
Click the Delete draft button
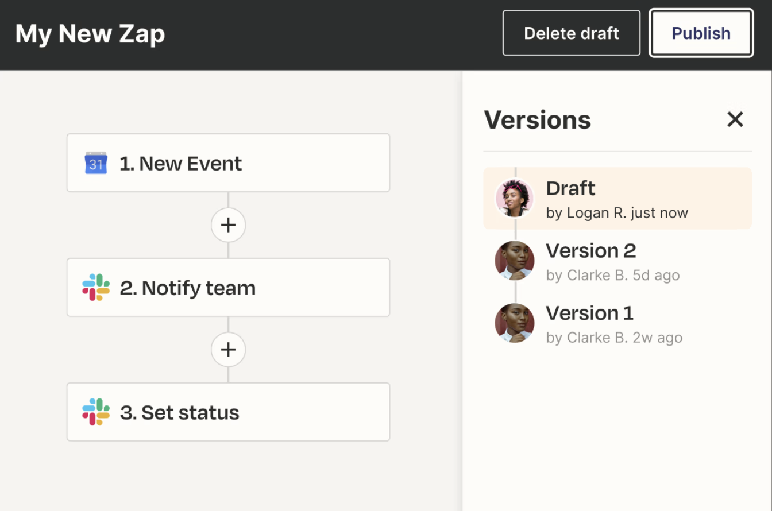(x=571, y=33)
